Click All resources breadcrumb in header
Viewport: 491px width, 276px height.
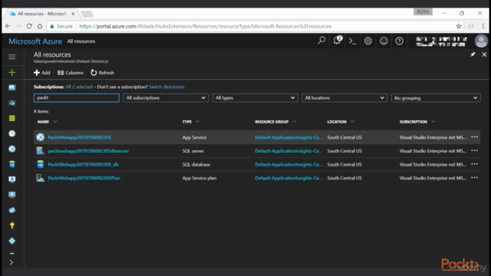(x=81, y=41)
